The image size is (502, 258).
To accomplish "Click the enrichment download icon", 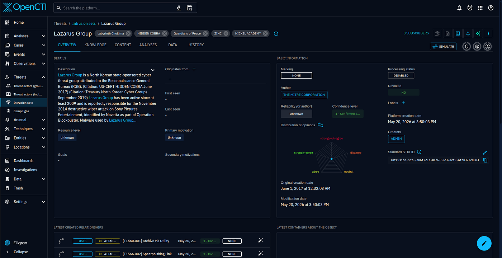I will pyautogui.click(x=458, y=33).
